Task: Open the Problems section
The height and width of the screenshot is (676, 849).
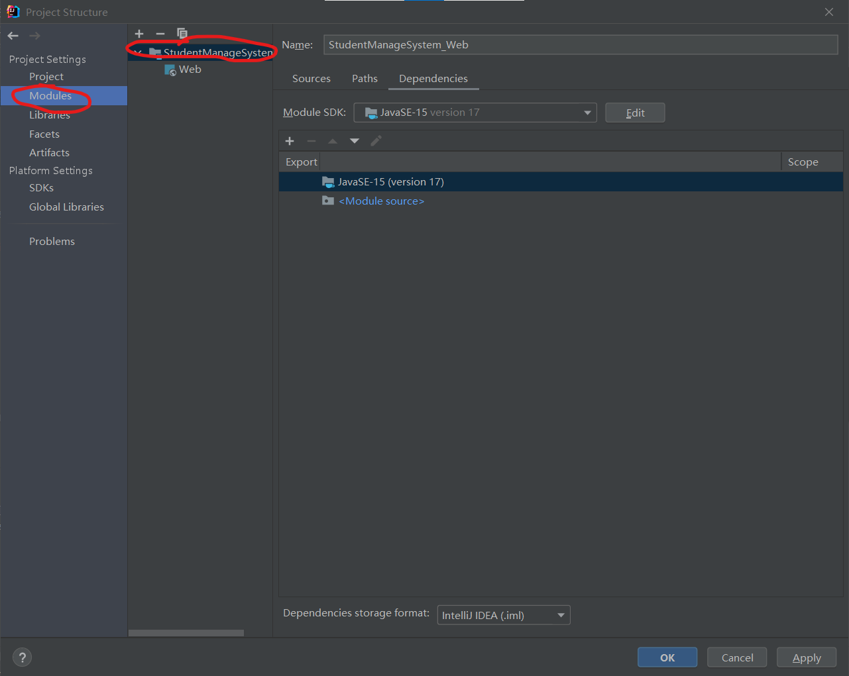Action: pos(52,242)
